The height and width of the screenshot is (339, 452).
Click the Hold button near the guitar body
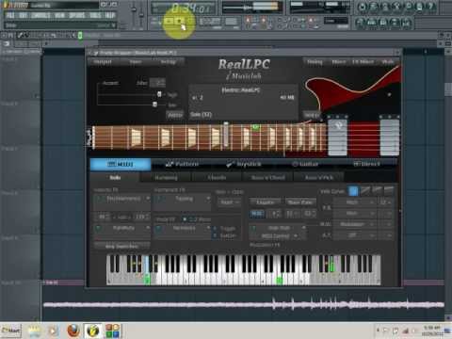pyautogui.click(x=312, y=115)
